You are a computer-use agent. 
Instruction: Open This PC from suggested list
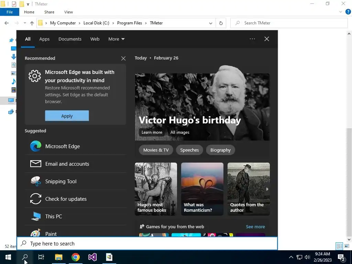tap(75, 217)
